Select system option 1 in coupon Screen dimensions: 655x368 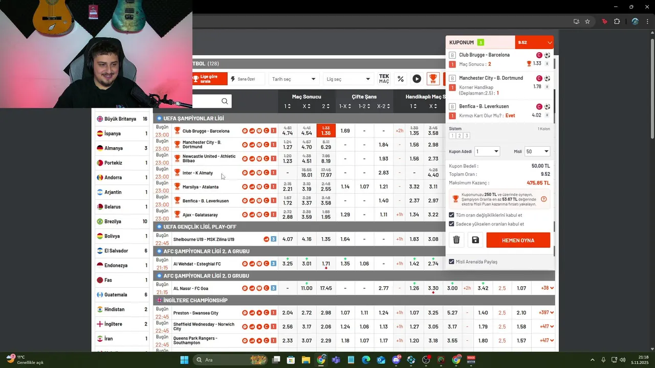452,135
